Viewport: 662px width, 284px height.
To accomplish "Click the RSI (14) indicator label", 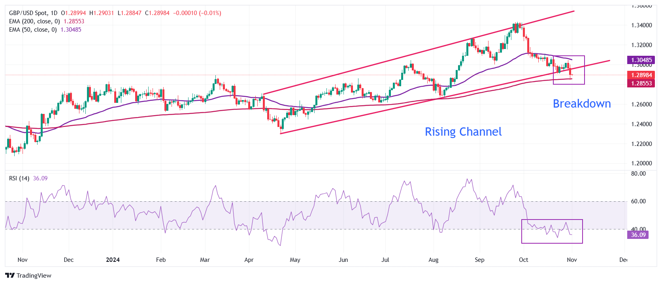I will (19, 178).
